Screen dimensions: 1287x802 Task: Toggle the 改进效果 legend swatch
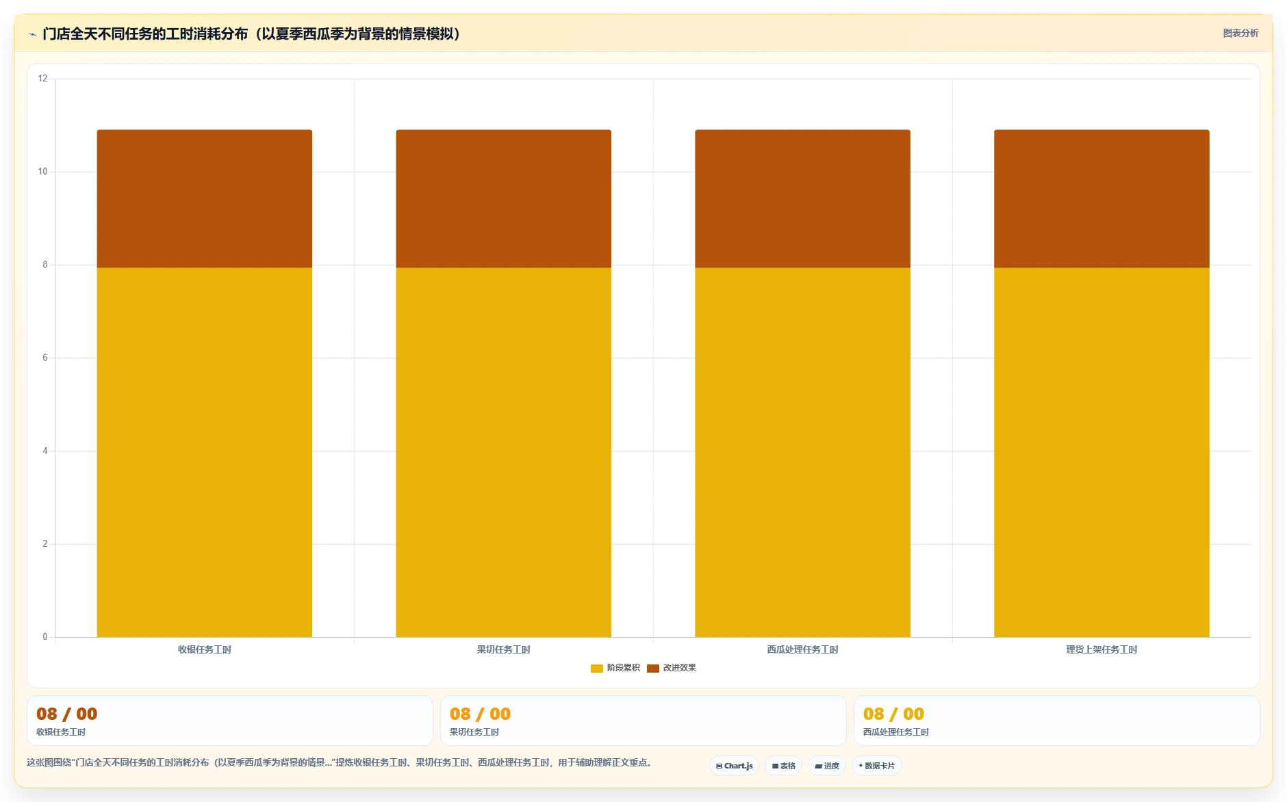pyautogui.click(x=652, y=668)
